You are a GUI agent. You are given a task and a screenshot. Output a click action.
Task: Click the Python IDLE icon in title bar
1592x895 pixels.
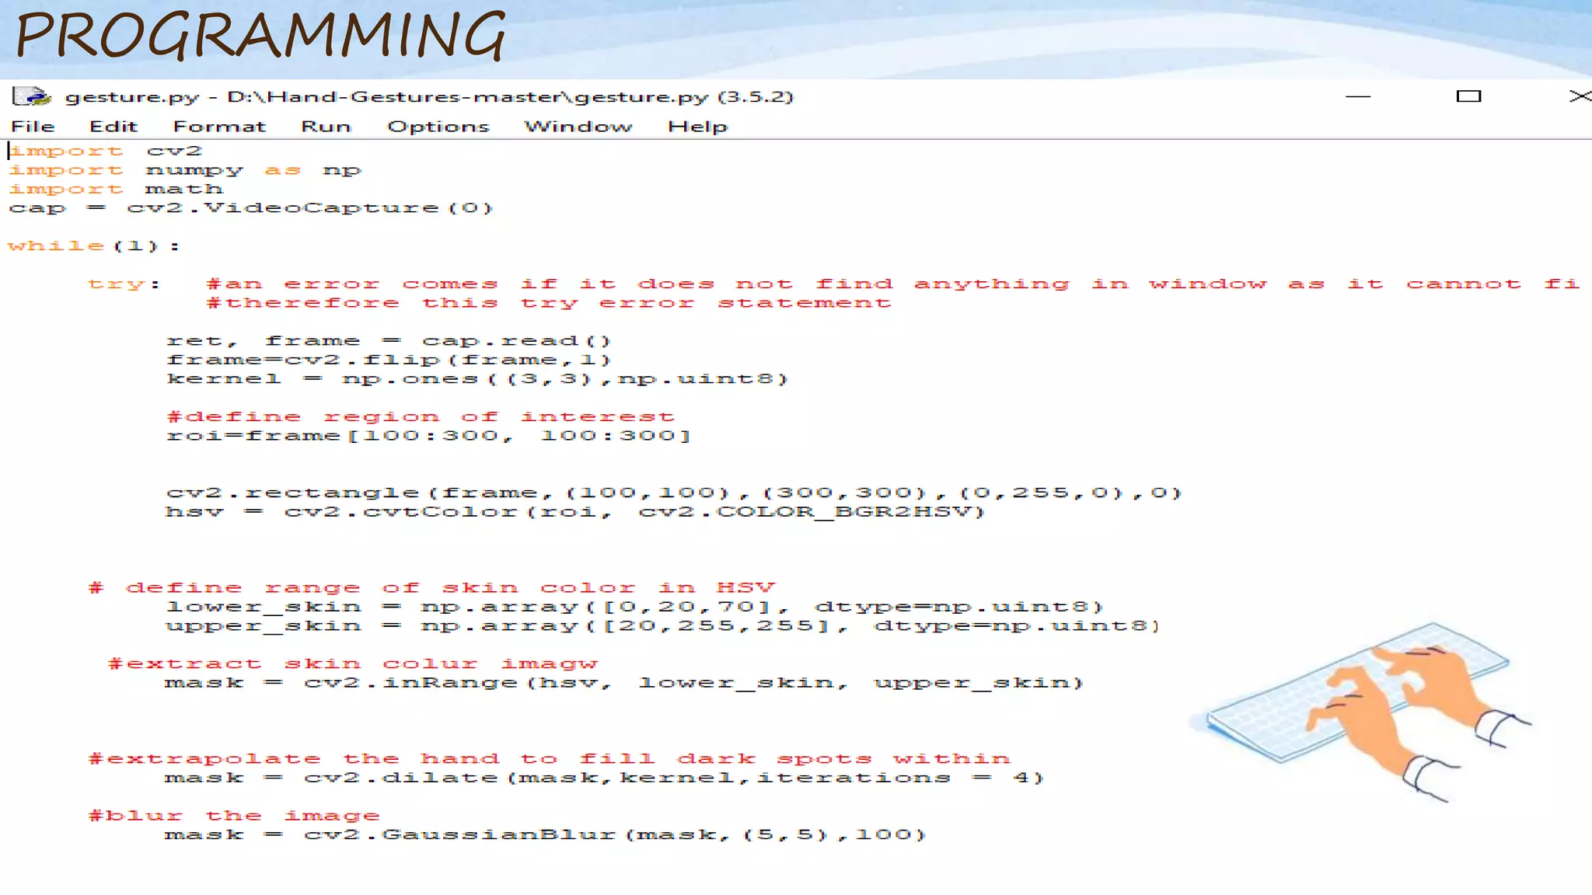(32, 96)
